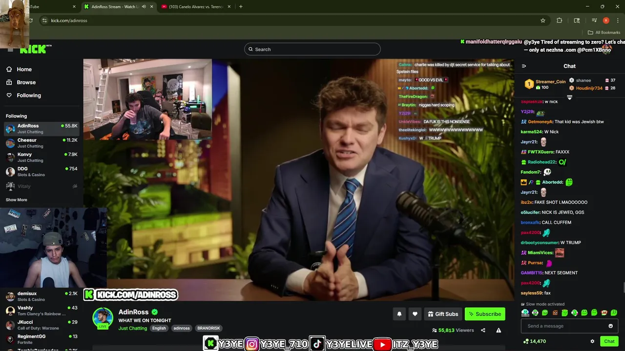Open the chat settings gear icon
This screenshot has width=625, height=351.
click(x=592, y=341)
